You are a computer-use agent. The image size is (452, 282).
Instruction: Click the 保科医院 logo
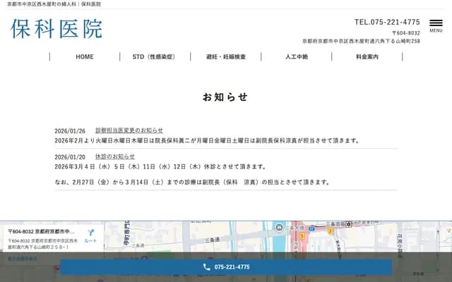pyautogui.click(x=56, y=28)
